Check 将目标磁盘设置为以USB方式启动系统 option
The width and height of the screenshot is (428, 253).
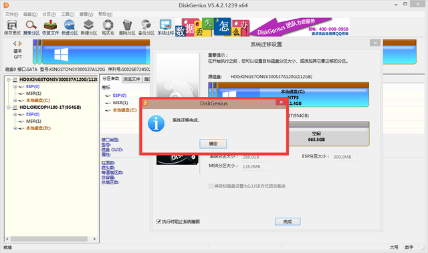211,186
